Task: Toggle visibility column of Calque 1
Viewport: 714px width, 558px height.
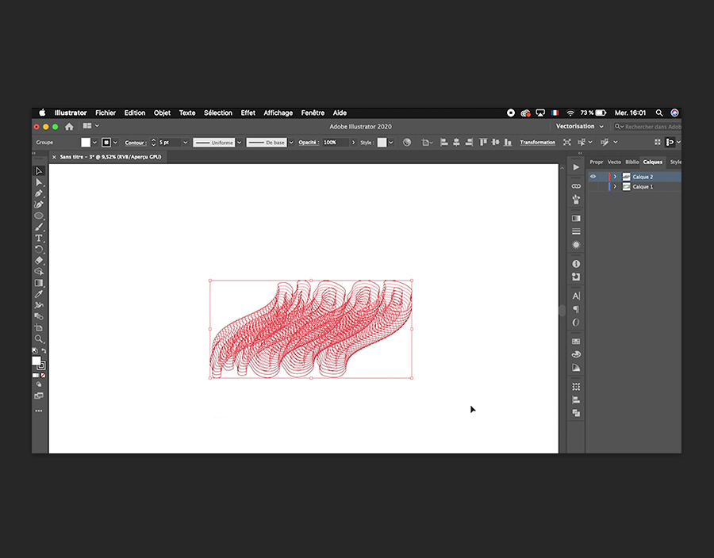Action: tap(593, 186)
